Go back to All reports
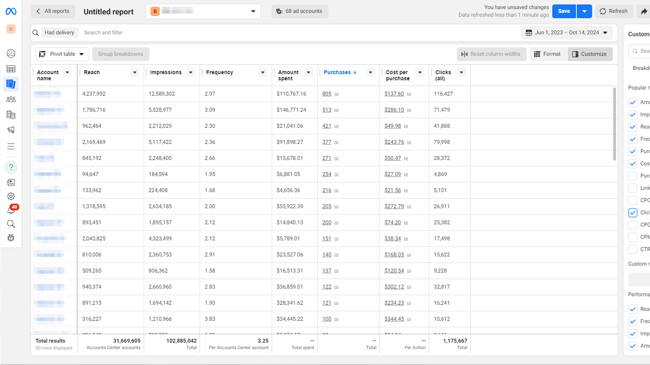650x365 pixels. [x=53, y=11]
